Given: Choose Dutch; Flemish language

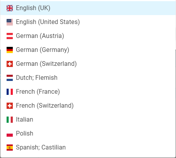Looking at the screenshot, I should coord(88,78).
